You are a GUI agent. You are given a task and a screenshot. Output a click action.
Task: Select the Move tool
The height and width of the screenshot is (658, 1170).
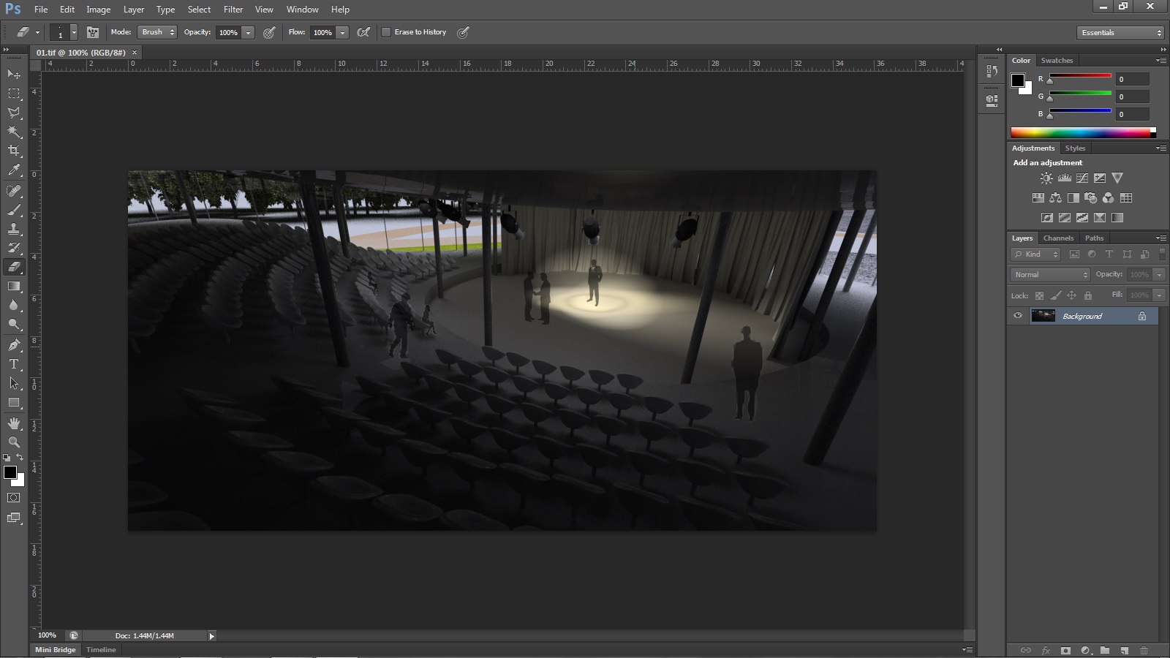tap(13, 75)
